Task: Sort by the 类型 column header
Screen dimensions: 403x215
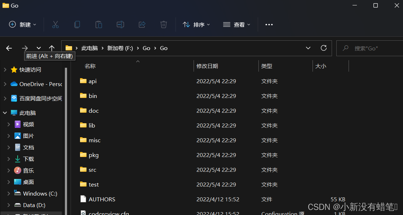Action: pos(267,66)
